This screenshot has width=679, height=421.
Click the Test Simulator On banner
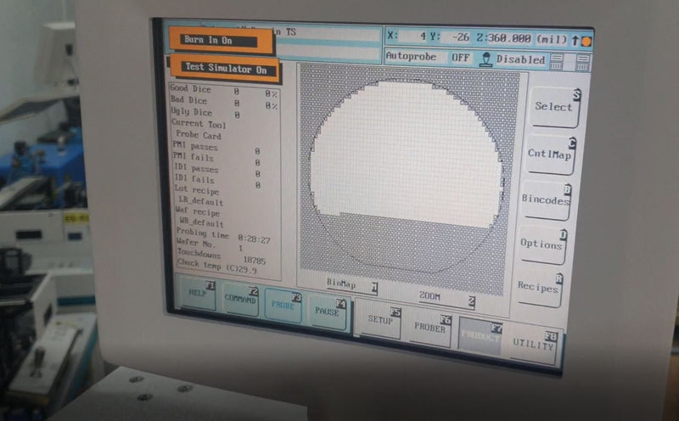coord(225,68)
